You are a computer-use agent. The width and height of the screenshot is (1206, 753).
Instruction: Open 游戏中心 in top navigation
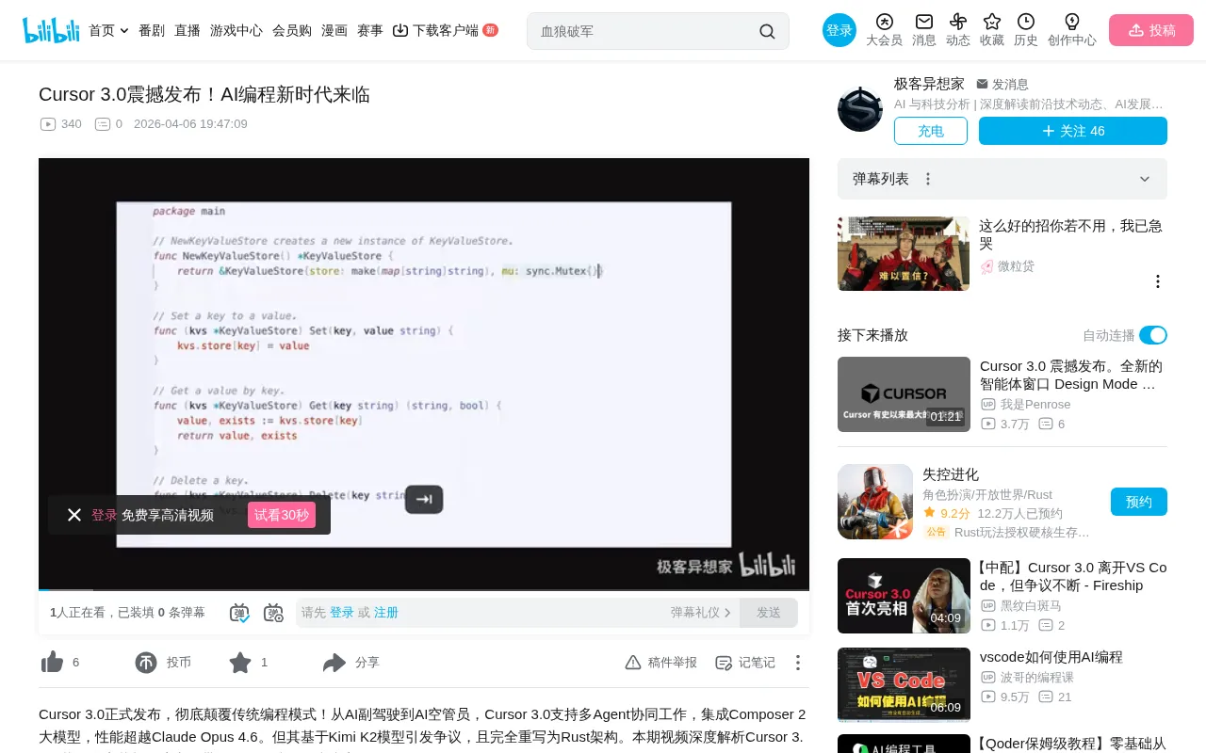236,30
